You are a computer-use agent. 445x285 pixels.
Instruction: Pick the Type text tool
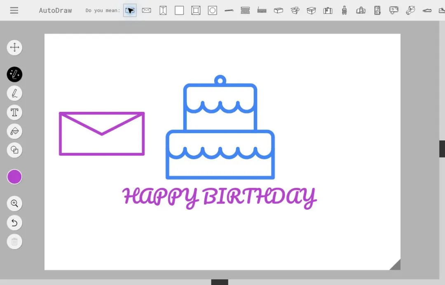tap(14, 112)
